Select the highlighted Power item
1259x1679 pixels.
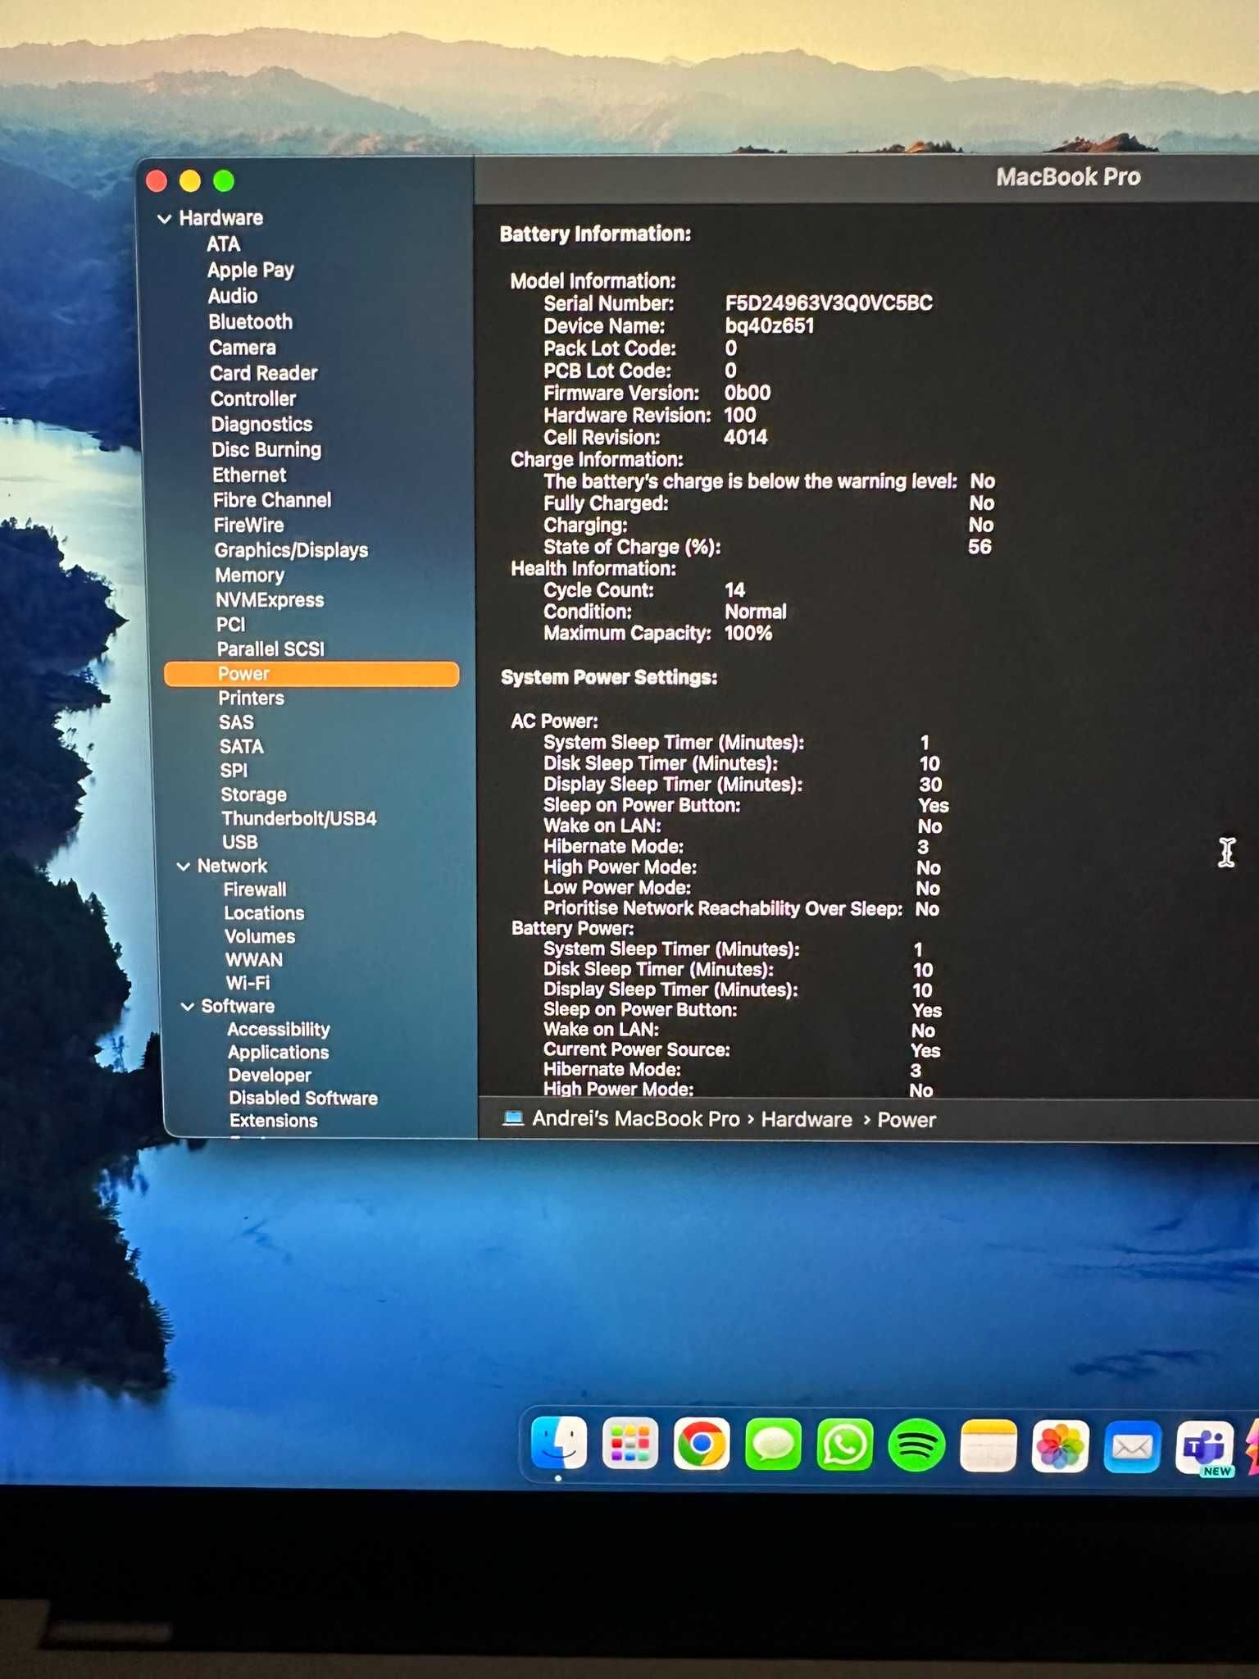(311, 674)
